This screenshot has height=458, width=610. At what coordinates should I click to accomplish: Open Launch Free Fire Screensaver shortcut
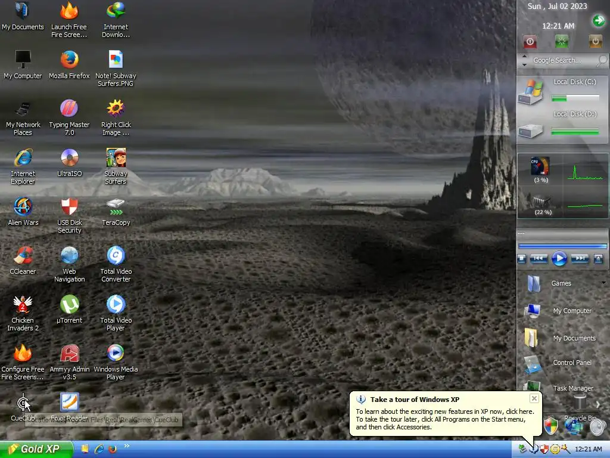click(69, 20)
